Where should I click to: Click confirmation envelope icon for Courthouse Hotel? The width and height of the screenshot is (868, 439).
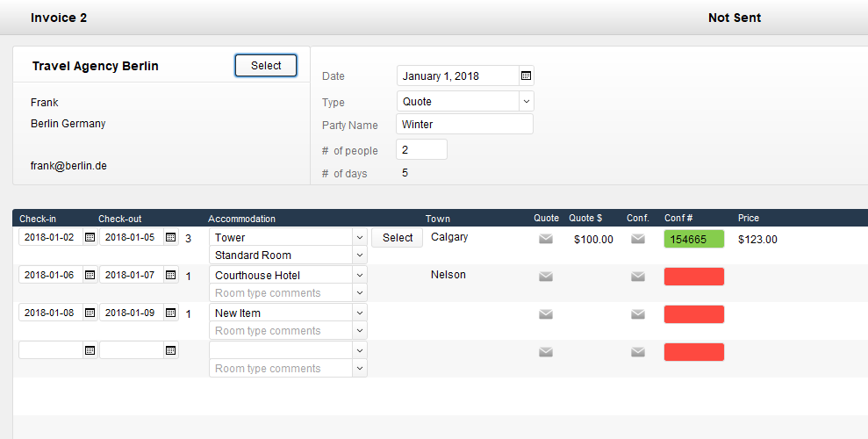pyautogui.click(x=638, y=277)
